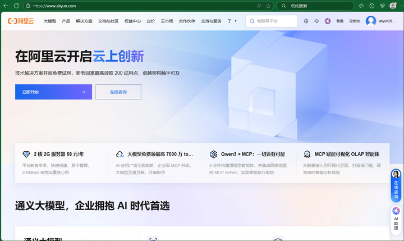Open the 2 核 2G 服务器 68 元/年 promo

click(x=59, y=154)
